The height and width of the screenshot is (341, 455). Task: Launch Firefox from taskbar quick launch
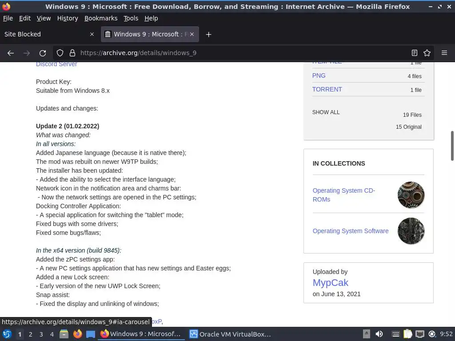click(x=77, y=334)
